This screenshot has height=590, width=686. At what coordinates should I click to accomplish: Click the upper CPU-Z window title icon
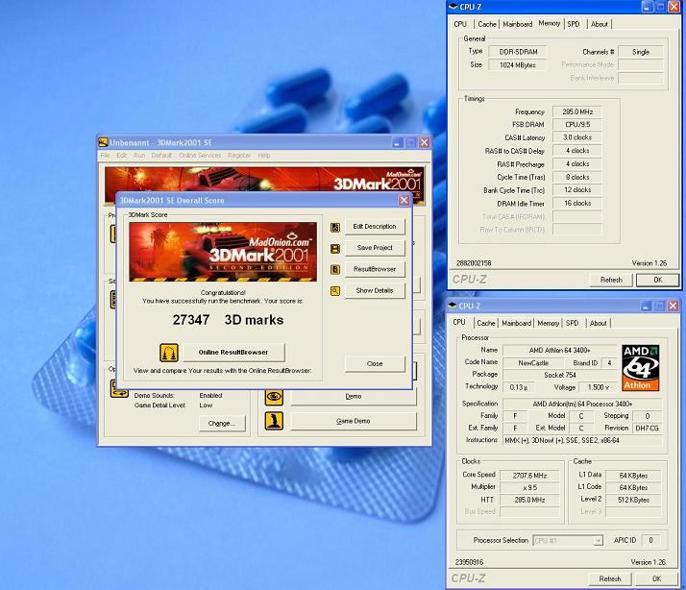click(x=453, y=7)
